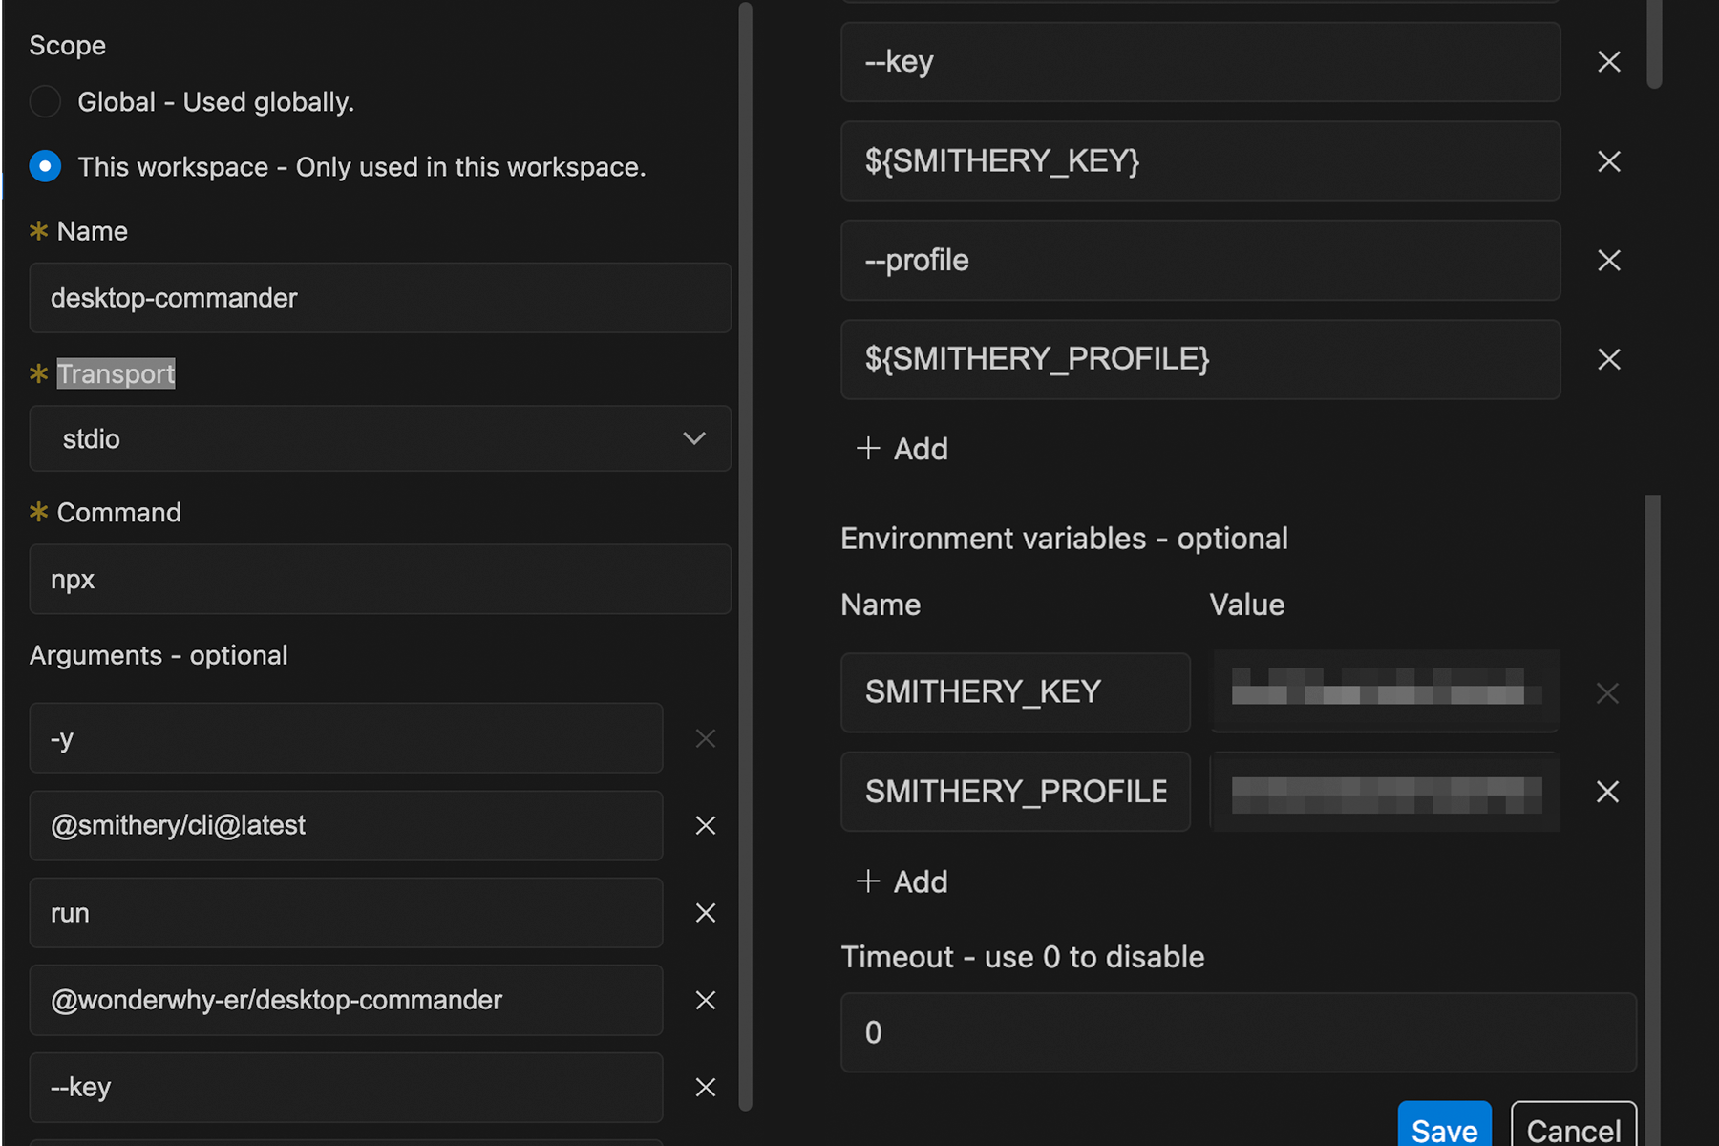Add a new environment variable
The width and height of the screenshot is (1719, 1146).
pyautogui.click(x=902, y=881)
